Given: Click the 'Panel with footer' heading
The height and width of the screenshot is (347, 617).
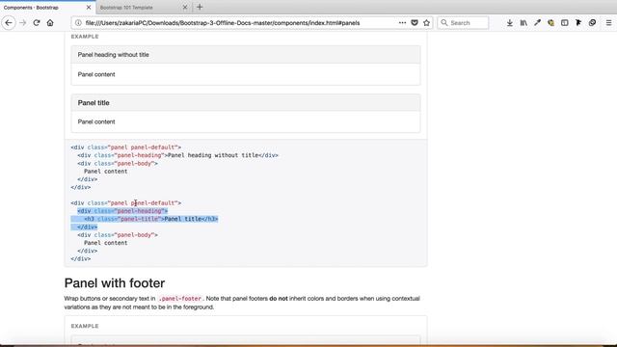Looking at the screenshot, I should coord(115,282).
